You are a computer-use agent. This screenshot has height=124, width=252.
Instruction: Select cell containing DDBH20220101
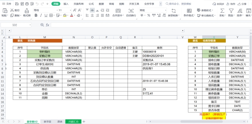pyautogui.click(x=160, y=56)
